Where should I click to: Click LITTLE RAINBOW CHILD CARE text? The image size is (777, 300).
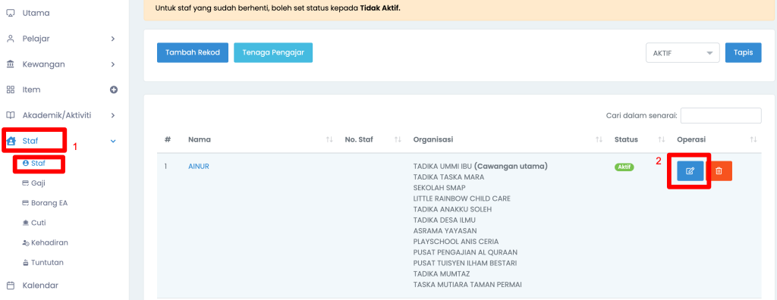(462, 198)
